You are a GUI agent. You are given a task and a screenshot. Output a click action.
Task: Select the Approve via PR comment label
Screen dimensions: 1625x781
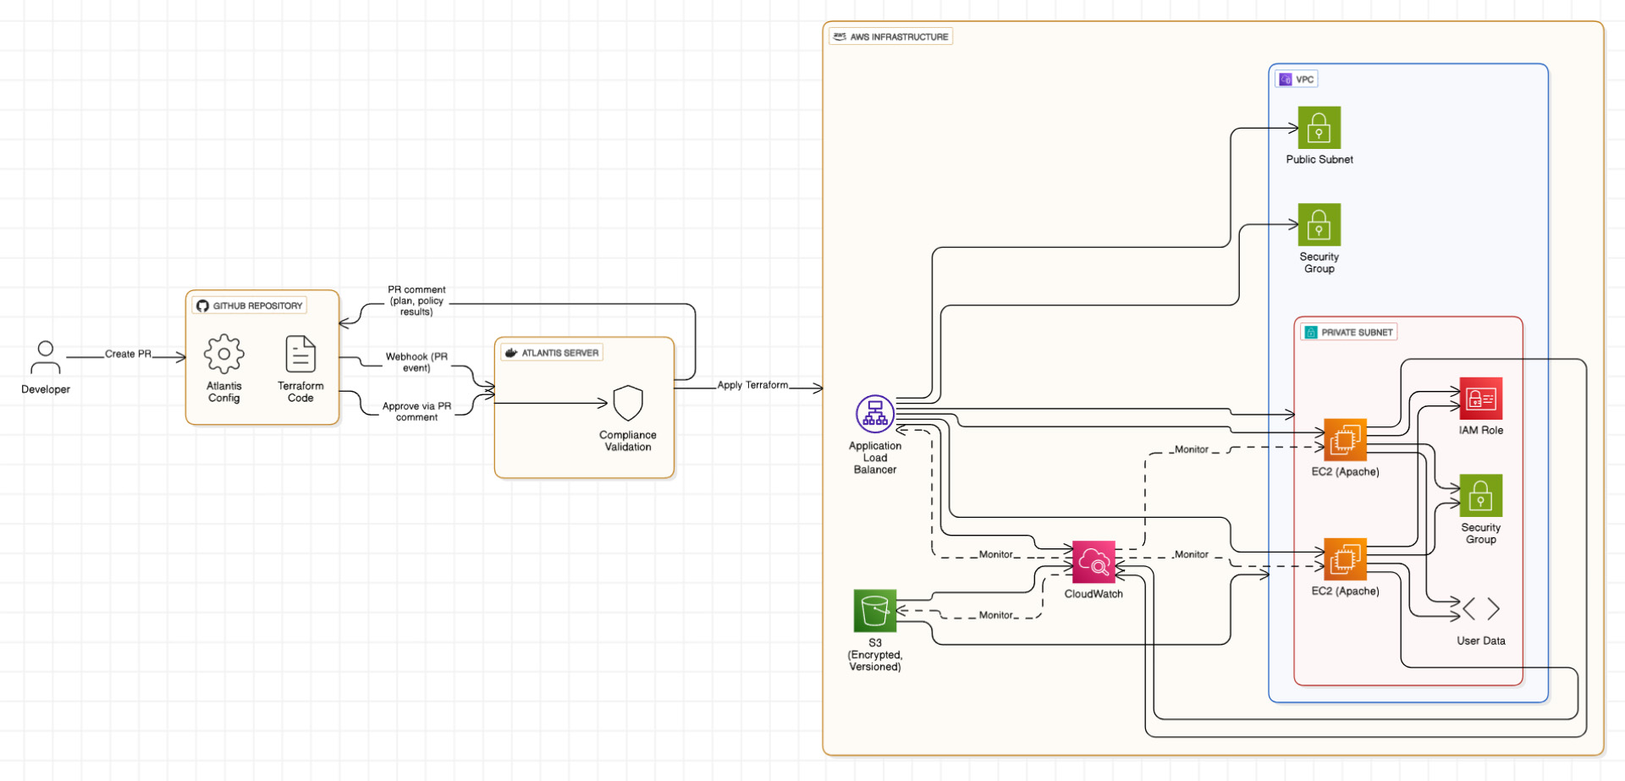click(x=416, y=411)
